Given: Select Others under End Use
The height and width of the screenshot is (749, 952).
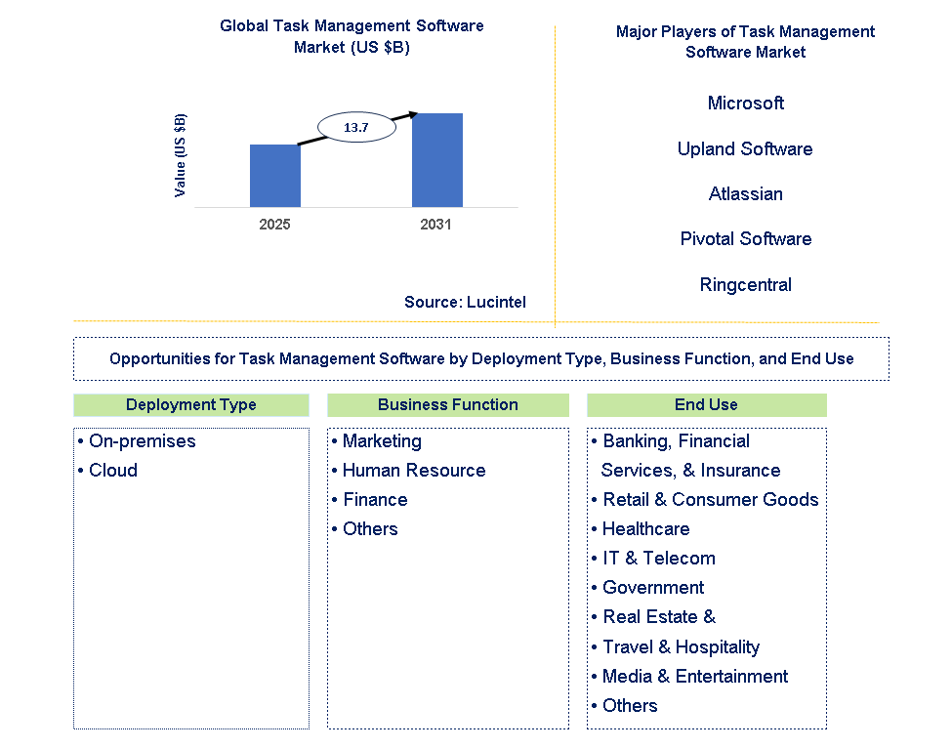Looking at the screenshot, I should (x=625, y=705).
